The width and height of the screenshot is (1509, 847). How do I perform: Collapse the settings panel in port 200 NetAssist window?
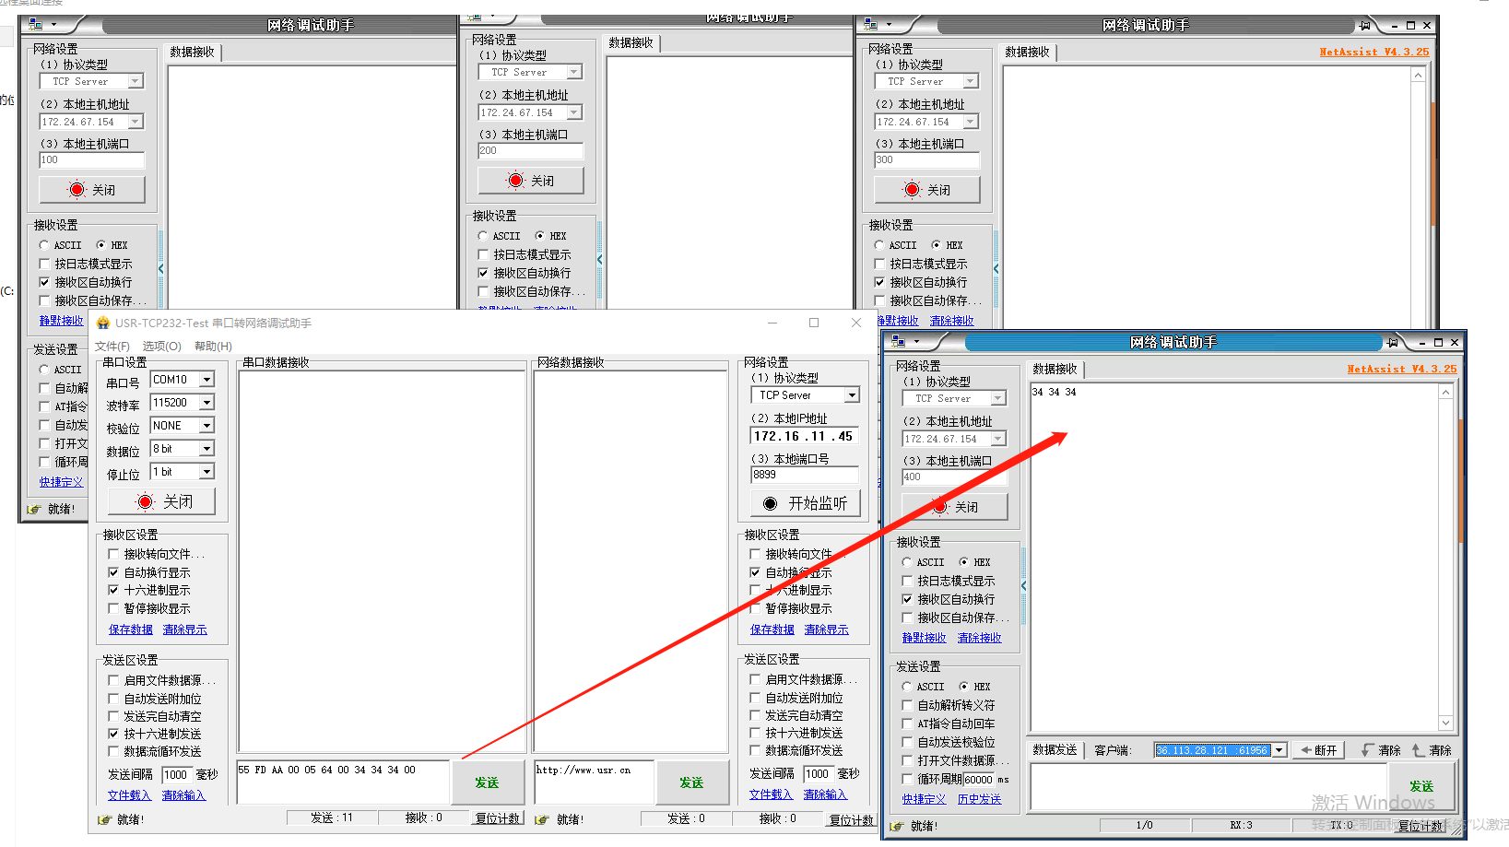(x=599, y=259)
